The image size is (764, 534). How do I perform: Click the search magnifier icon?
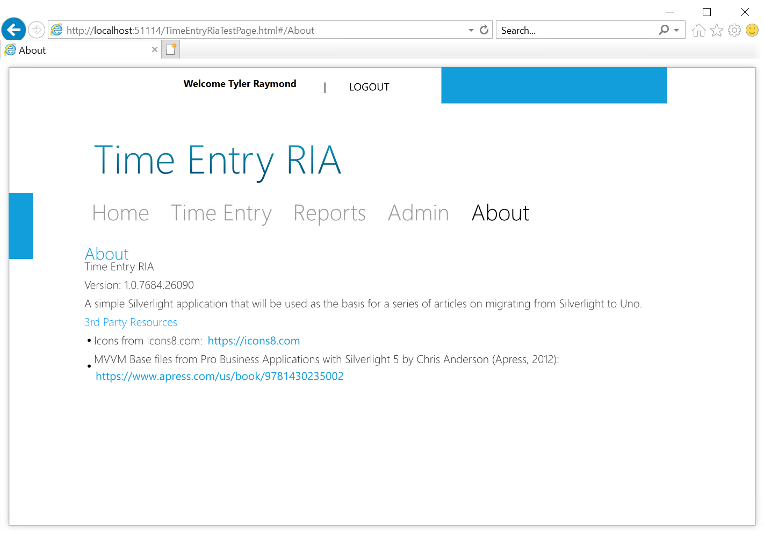click(664, 30)
